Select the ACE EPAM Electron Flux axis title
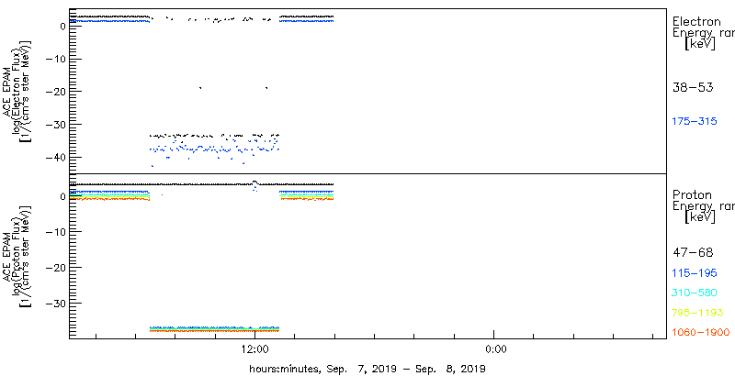Screen dimensions: 735x376 click(x=18, y=91)
